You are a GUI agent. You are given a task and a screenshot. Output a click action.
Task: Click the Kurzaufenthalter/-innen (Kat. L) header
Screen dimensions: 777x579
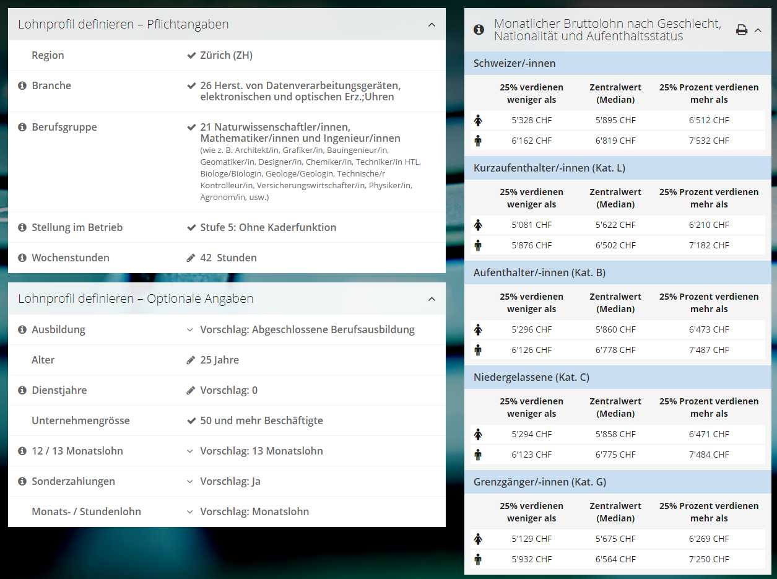[x=618, y=168]
